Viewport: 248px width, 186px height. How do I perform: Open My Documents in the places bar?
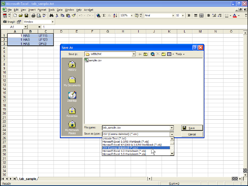[x=72, y=82]
